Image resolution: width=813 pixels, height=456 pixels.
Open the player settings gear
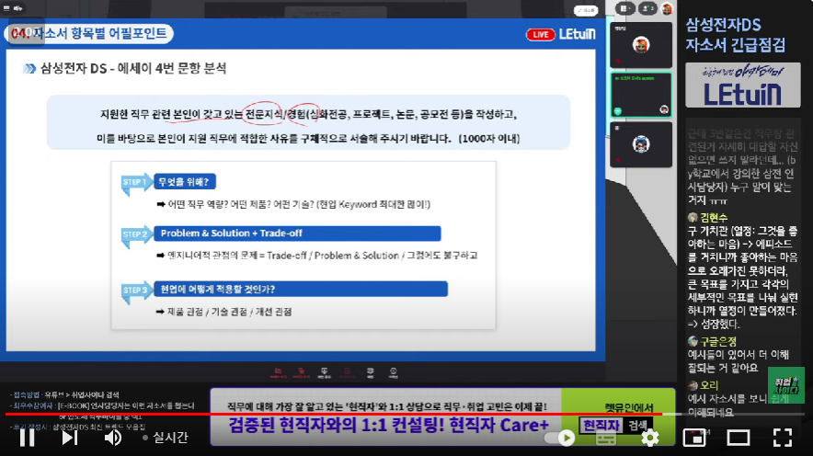(649, 438)
